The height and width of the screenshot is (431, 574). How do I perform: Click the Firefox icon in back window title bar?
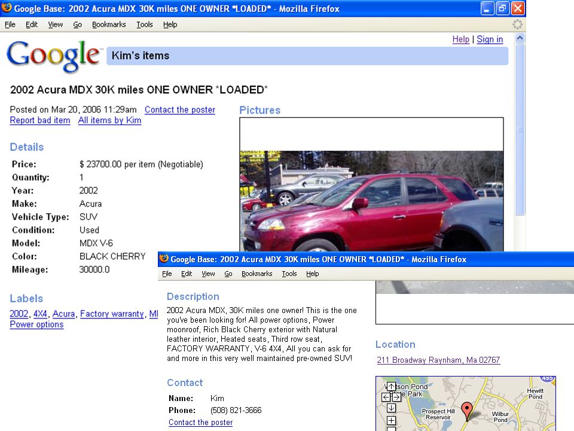(x=7, y=8)
